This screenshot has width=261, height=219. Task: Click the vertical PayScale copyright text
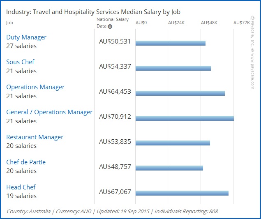pos(252,53)
